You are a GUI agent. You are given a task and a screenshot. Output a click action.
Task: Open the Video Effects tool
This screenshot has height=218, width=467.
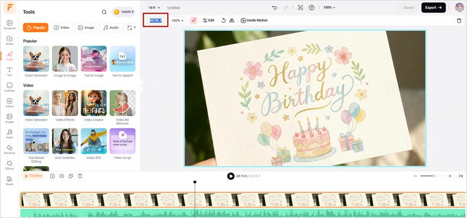pos(65,106)
